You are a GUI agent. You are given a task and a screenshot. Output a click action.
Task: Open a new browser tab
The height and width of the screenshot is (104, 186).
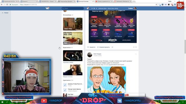click(134, 1)
